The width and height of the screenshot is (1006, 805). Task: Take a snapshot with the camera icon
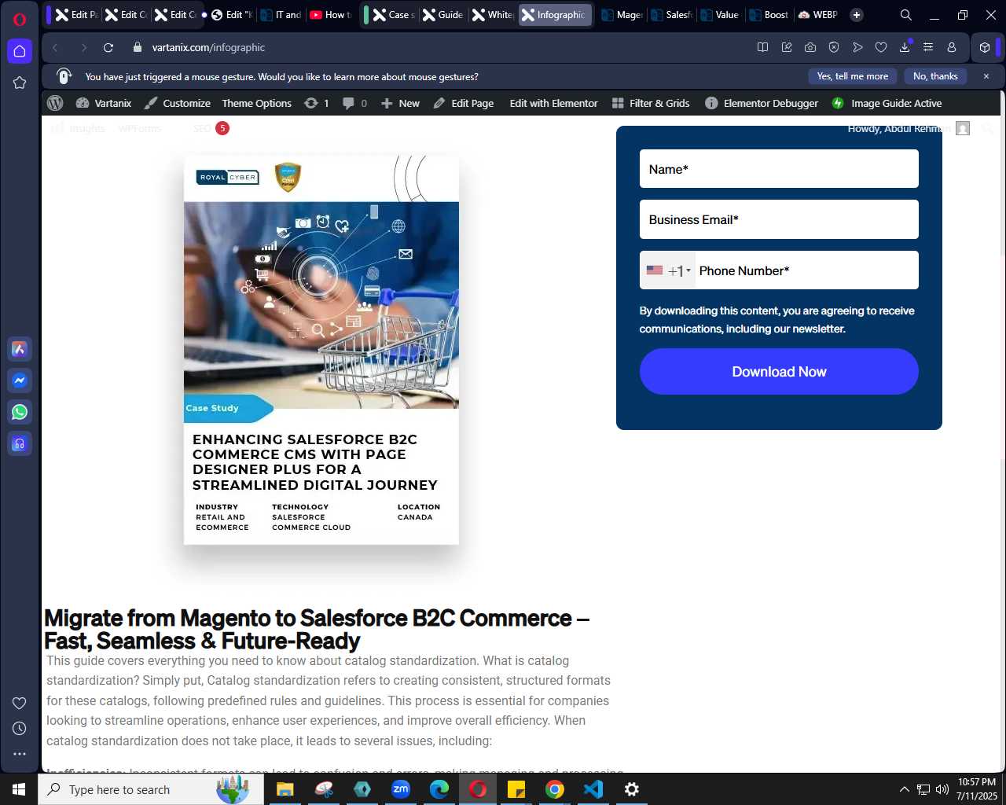pos(810,47)
